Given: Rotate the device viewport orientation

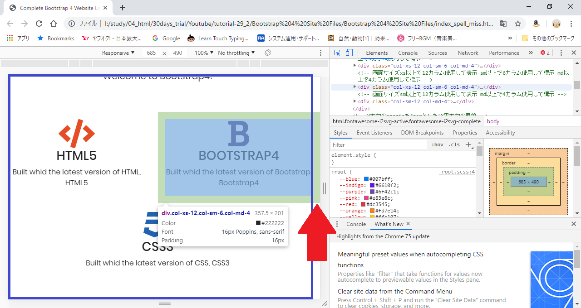Looking at the screenshot, I should coord(268,53).
